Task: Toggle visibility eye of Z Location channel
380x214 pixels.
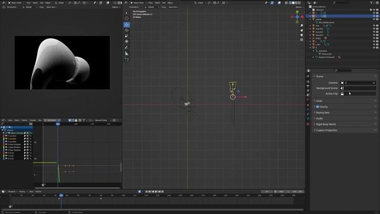Action: pos(7,141)
